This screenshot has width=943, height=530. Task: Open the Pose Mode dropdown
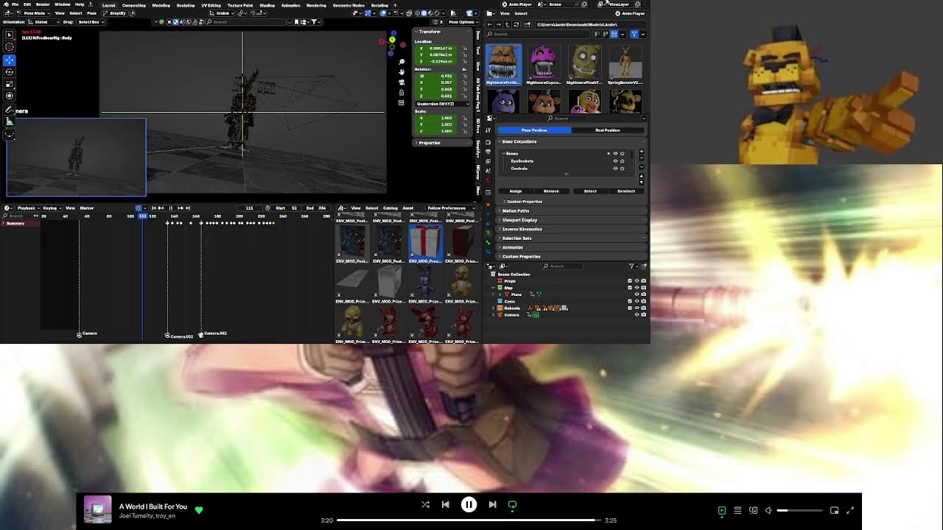click(x=32, y=13)
